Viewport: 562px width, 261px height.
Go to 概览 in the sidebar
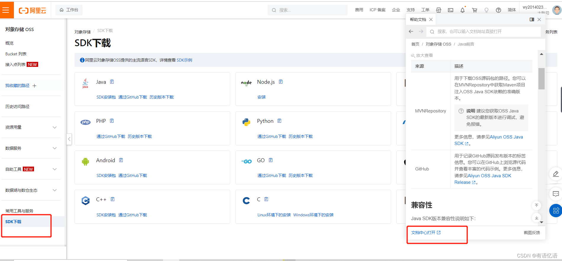coord(9,43)
